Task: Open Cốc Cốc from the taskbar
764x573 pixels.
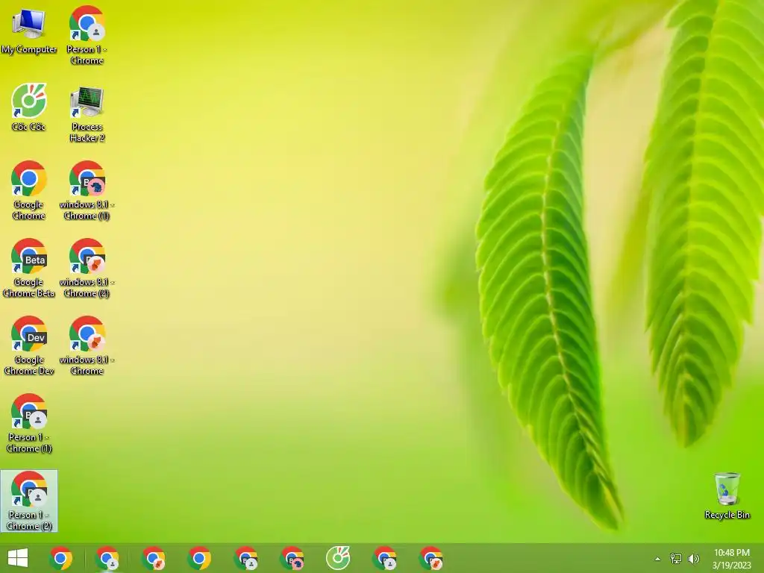Action: pyautogui.click(x=338, y=558)
